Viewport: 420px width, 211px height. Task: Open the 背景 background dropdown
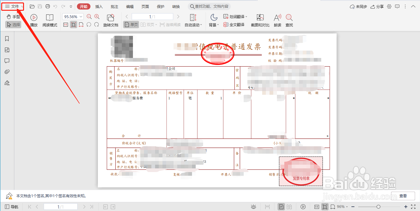click(x=214, y=21)
